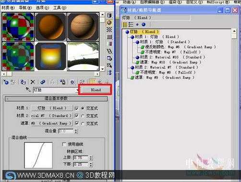Click the Make Preview film icon
Screen dimensions: 241x182
[109, 51]
